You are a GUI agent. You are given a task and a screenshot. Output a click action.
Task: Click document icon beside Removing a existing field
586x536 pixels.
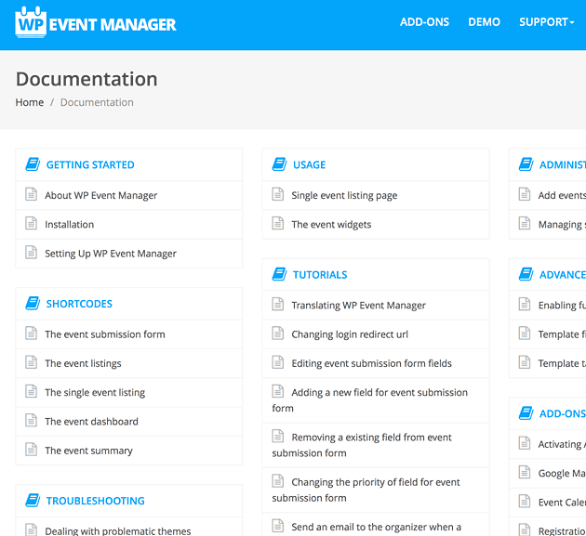tap(278, 436)
